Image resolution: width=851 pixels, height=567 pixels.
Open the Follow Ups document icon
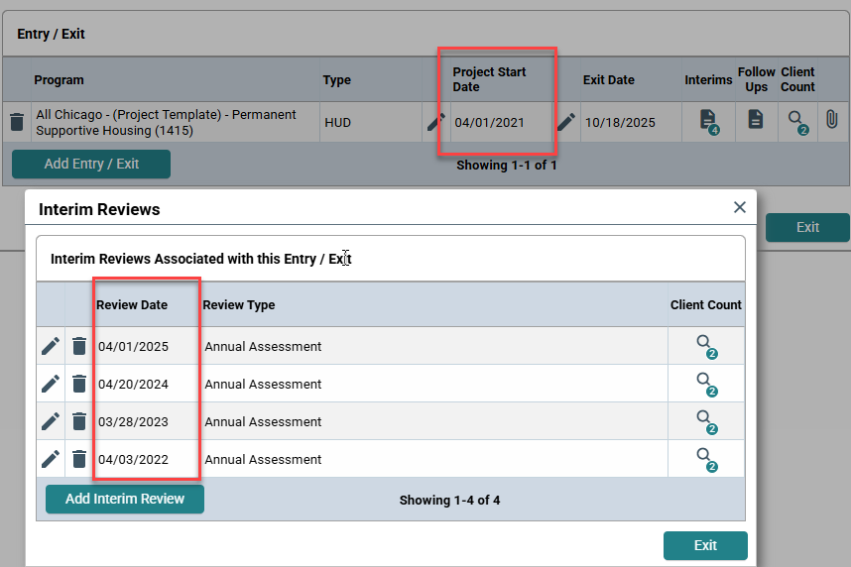[756, 121]
